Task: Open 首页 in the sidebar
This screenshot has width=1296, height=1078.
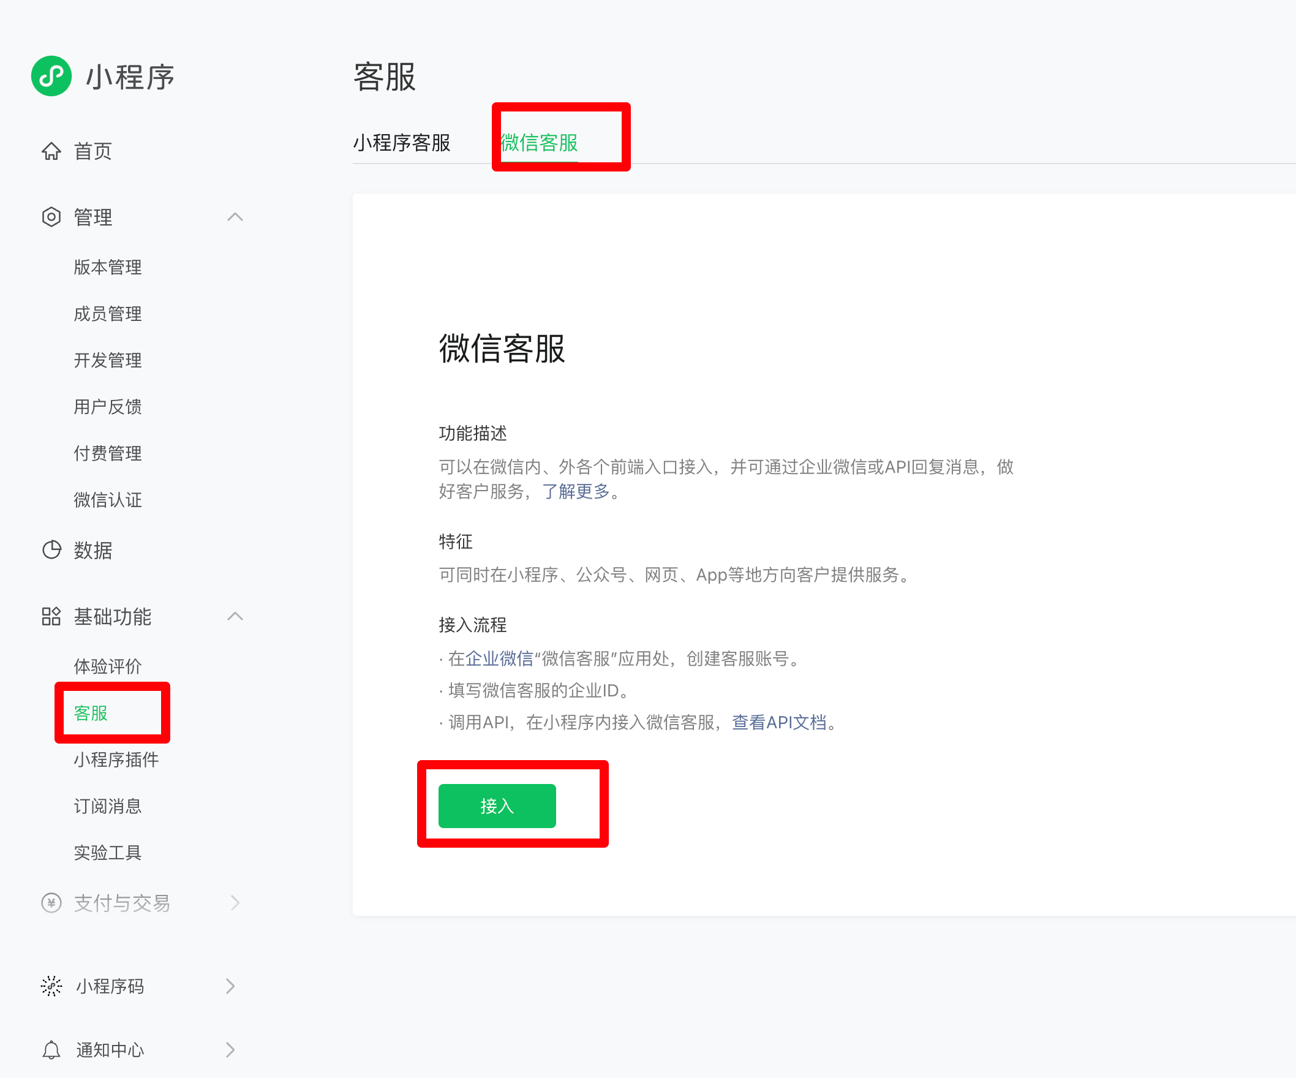Action: pos(93,151)
